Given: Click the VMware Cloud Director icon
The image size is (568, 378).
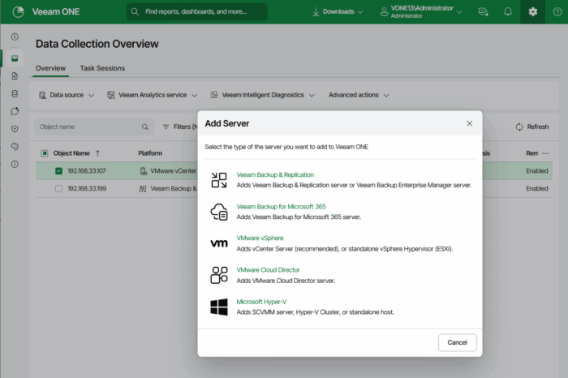Looking at the screenshot, I should 219,275.
